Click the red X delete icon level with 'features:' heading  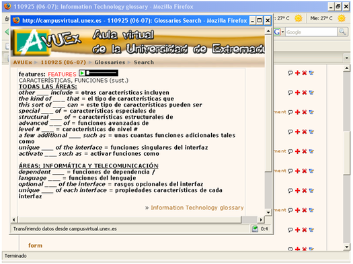click(305, 73)
